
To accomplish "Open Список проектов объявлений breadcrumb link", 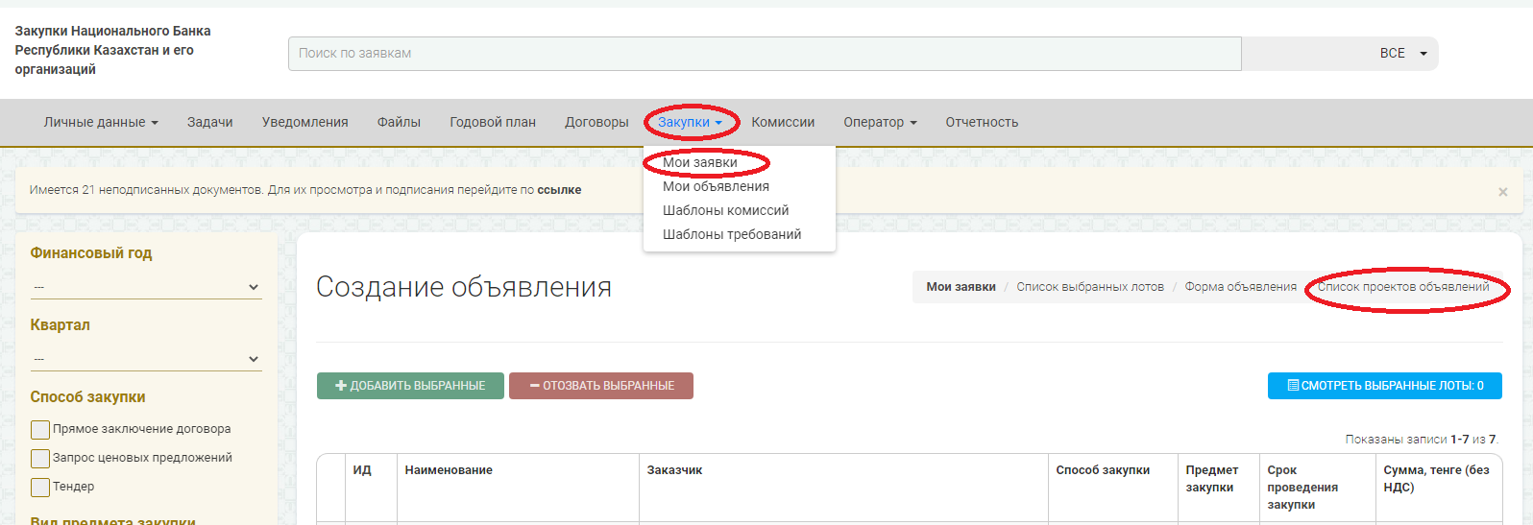I will [x=1403, y=287].
